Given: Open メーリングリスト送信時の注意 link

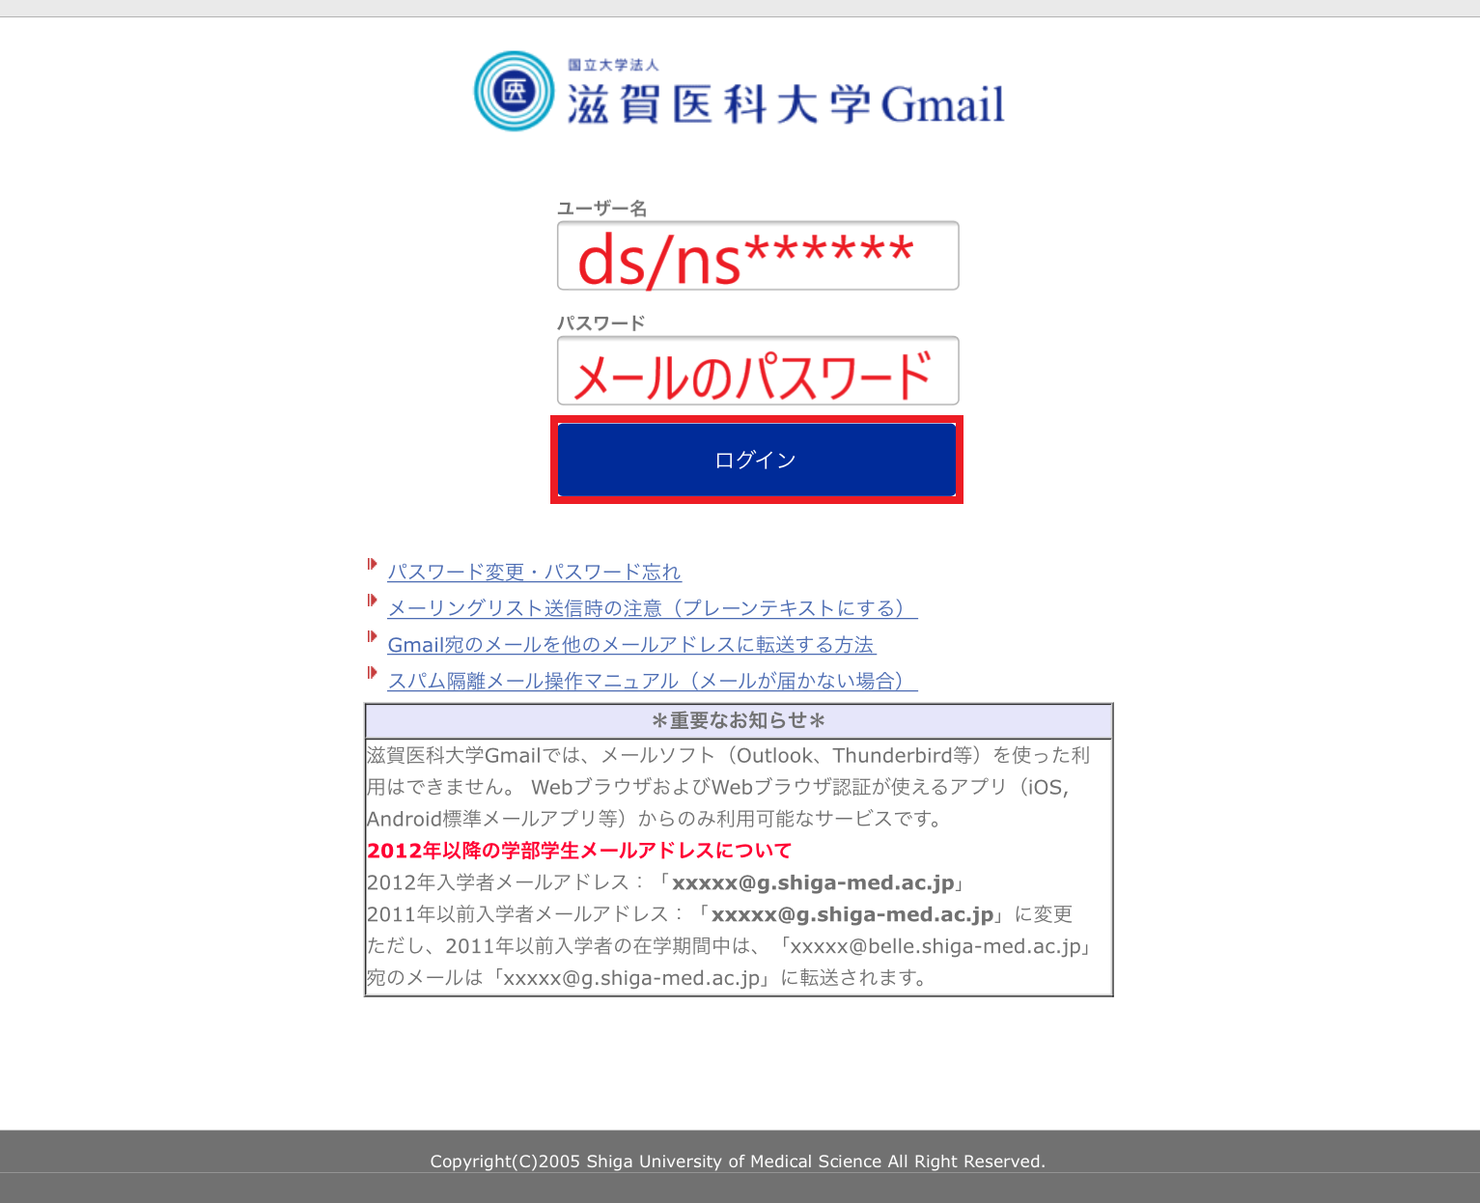Looking at the screenshot, I should pos(652,608).
